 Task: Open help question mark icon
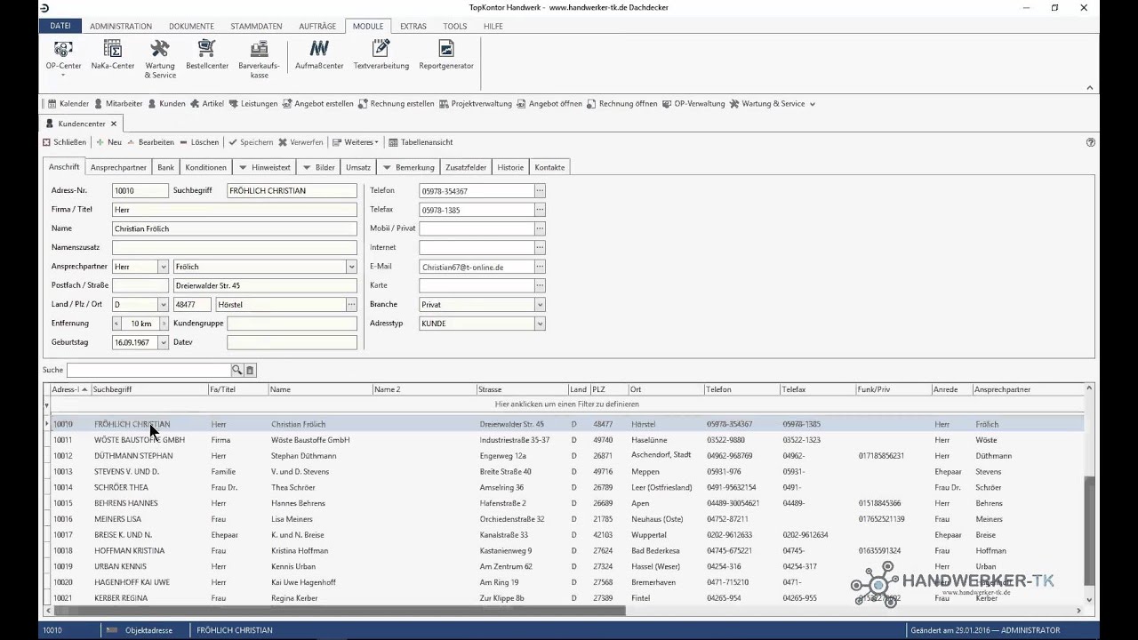[1091, 142]
